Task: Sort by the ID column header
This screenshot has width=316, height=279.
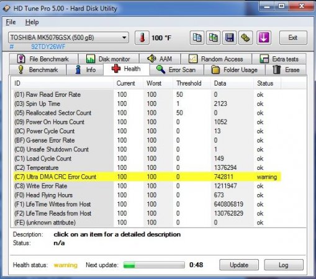Action: [x=62, y=83]
